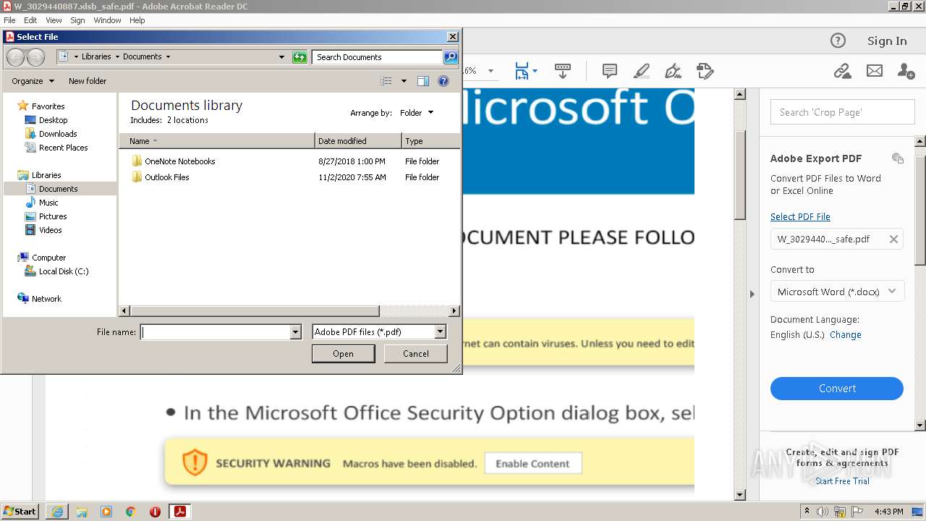926x521 pixels.
Task: Click the dialog Help icon
Action: [x=443, y=81]
